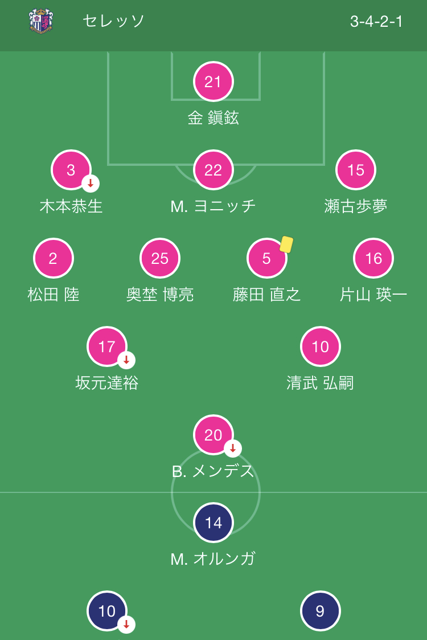
Task: Tap number 15 瀬古歩夢 player circle
Action: [356, 170]
